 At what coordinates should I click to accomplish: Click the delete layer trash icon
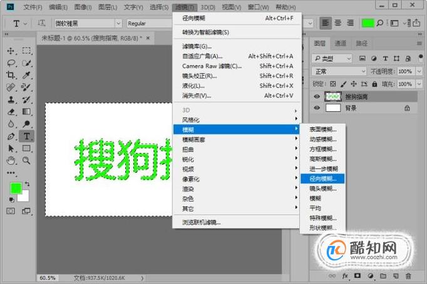[408, 276]
